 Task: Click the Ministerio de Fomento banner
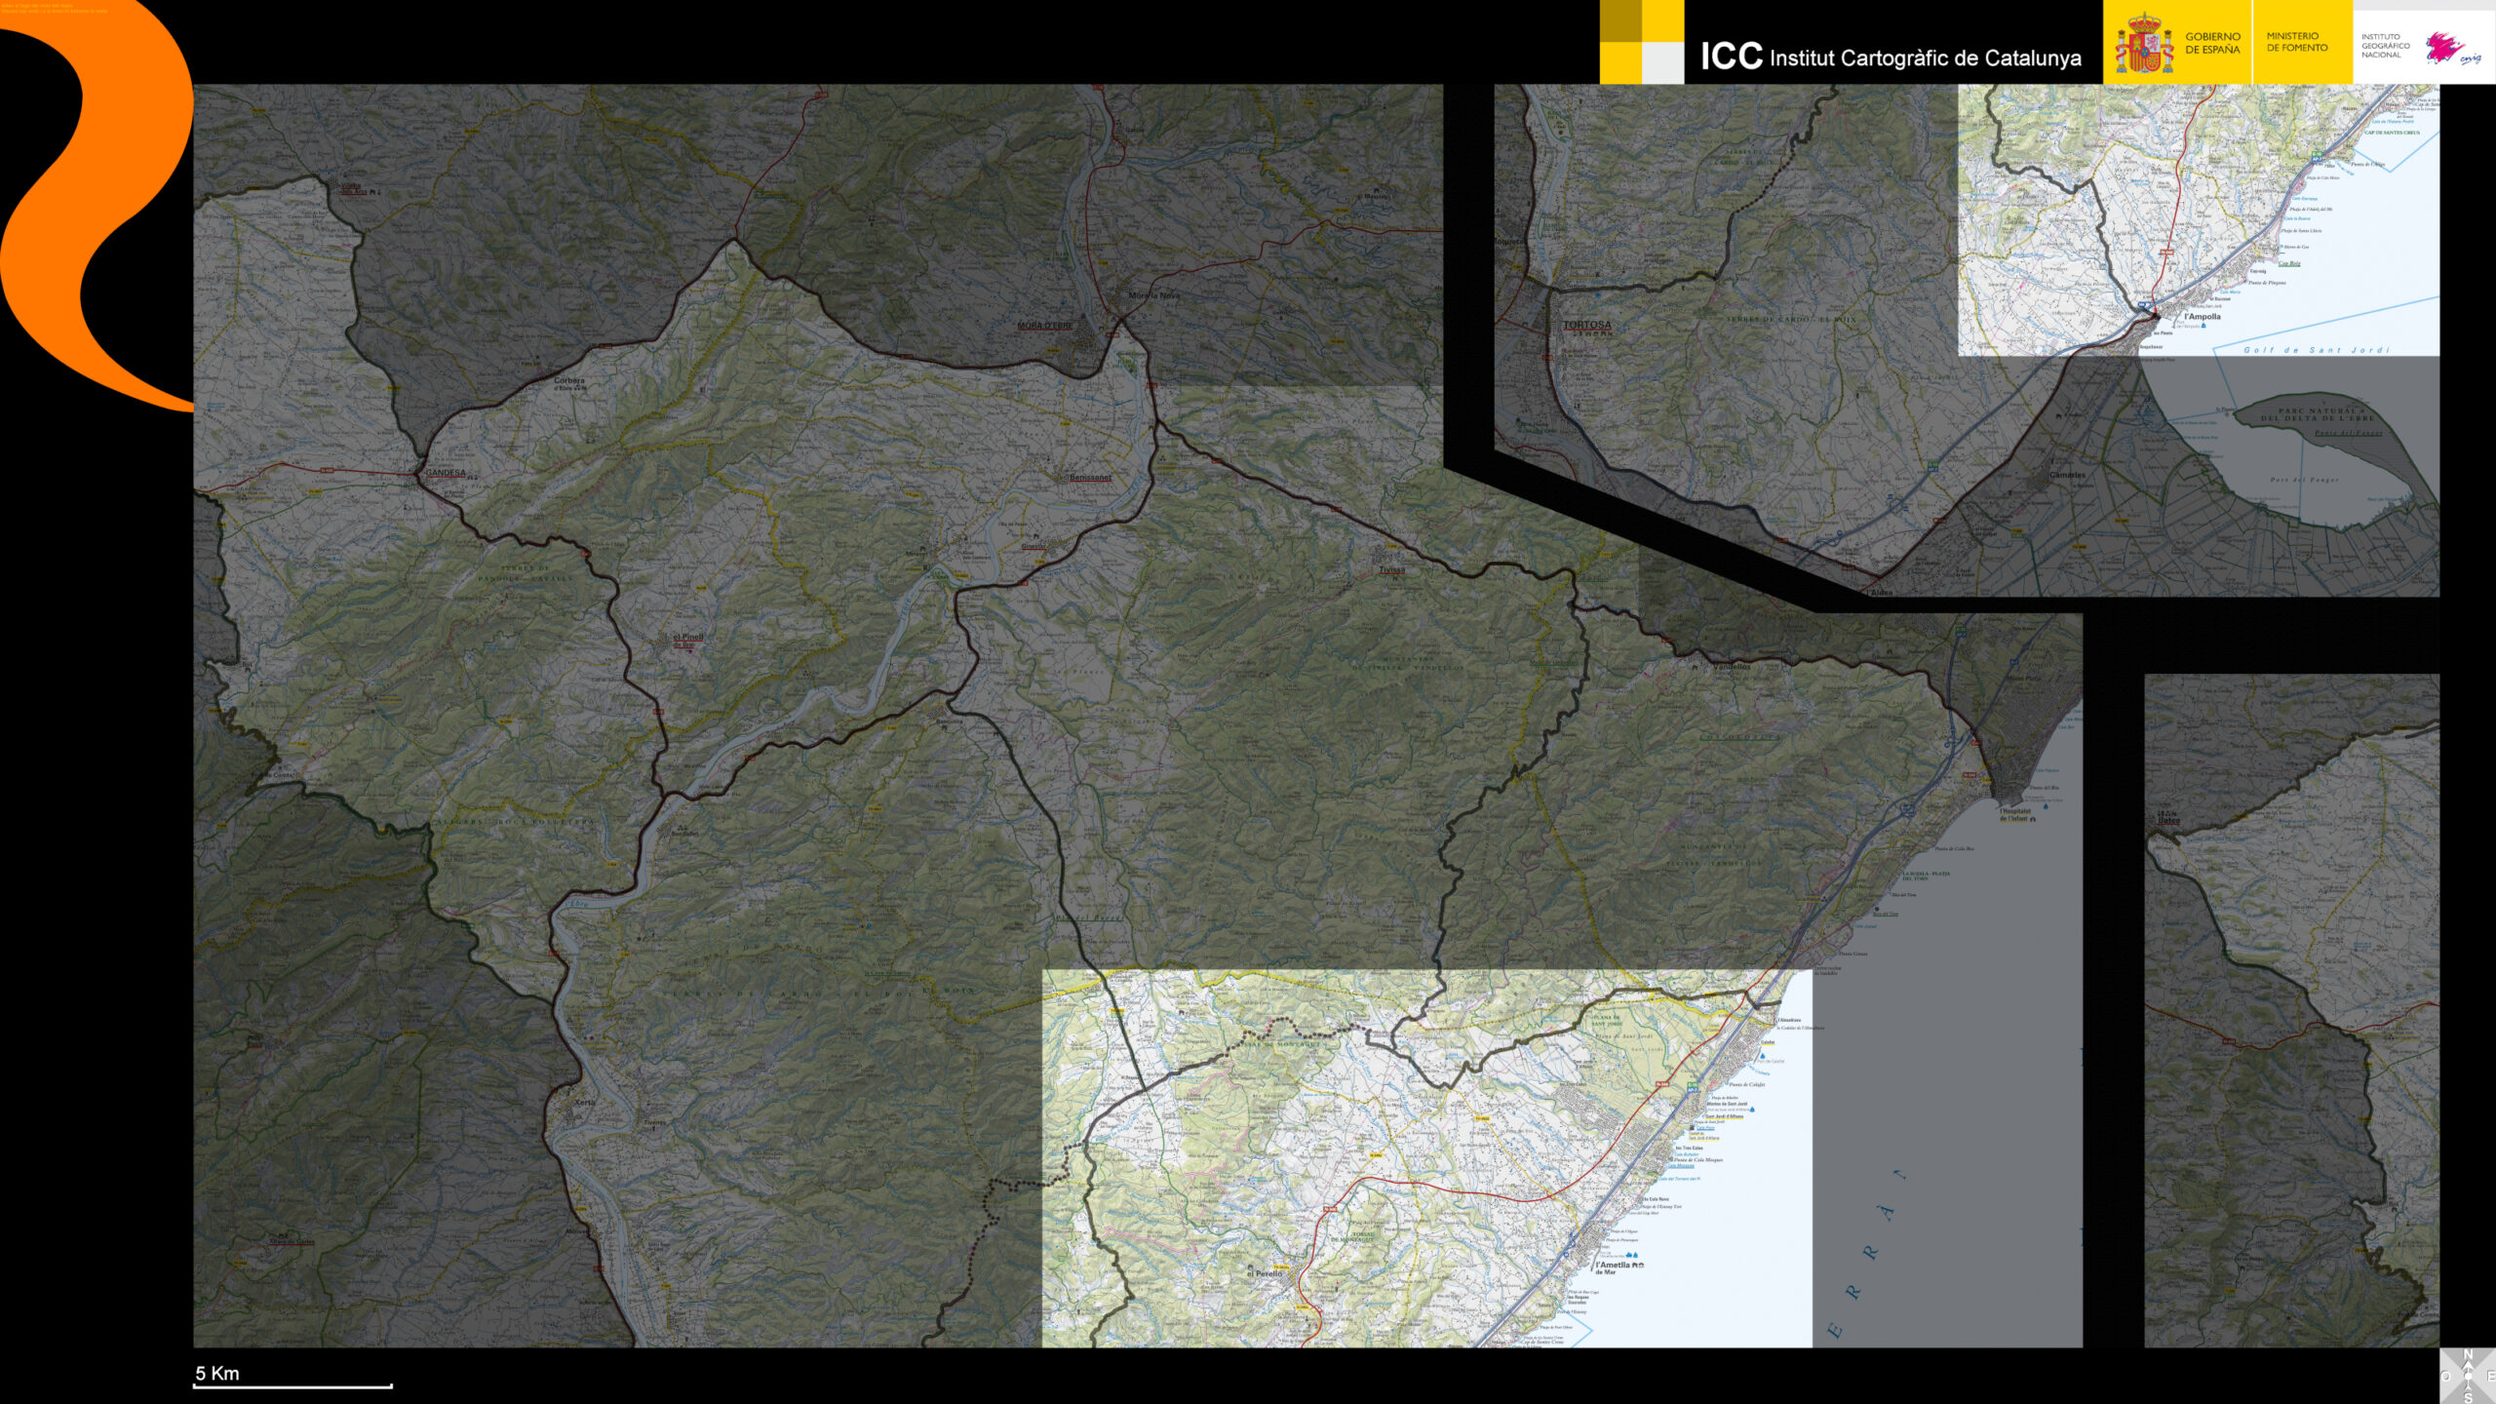[x=2296, y=42]
